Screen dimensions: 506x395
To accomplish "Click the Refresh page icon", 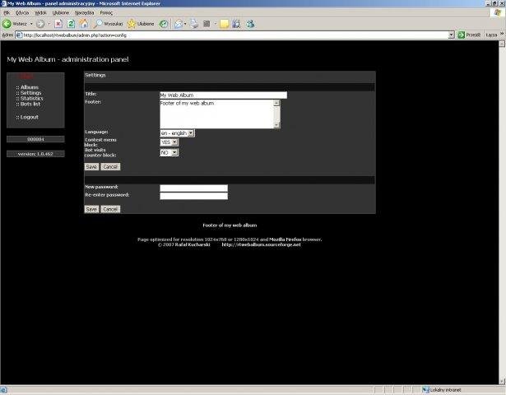I will click(x=71, y=24).
